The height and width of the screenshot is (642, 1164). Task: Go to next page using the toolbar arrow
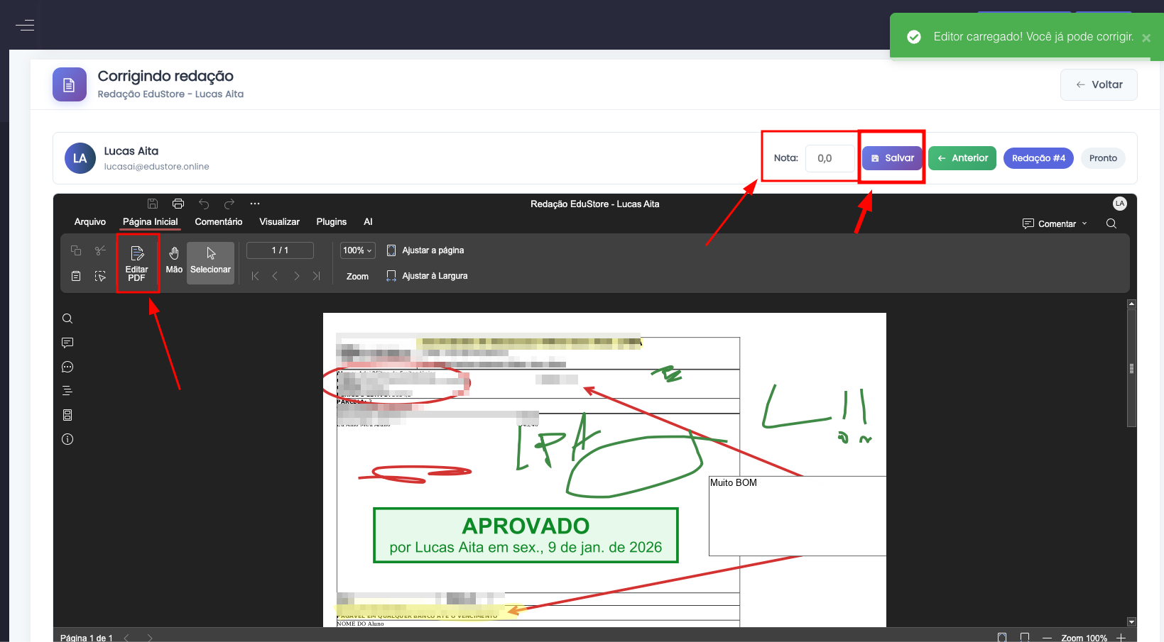coord(297,276)
